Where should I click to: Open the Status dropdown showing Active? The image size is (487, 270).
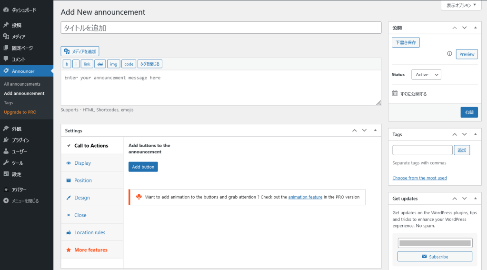[x=426, y=75]
